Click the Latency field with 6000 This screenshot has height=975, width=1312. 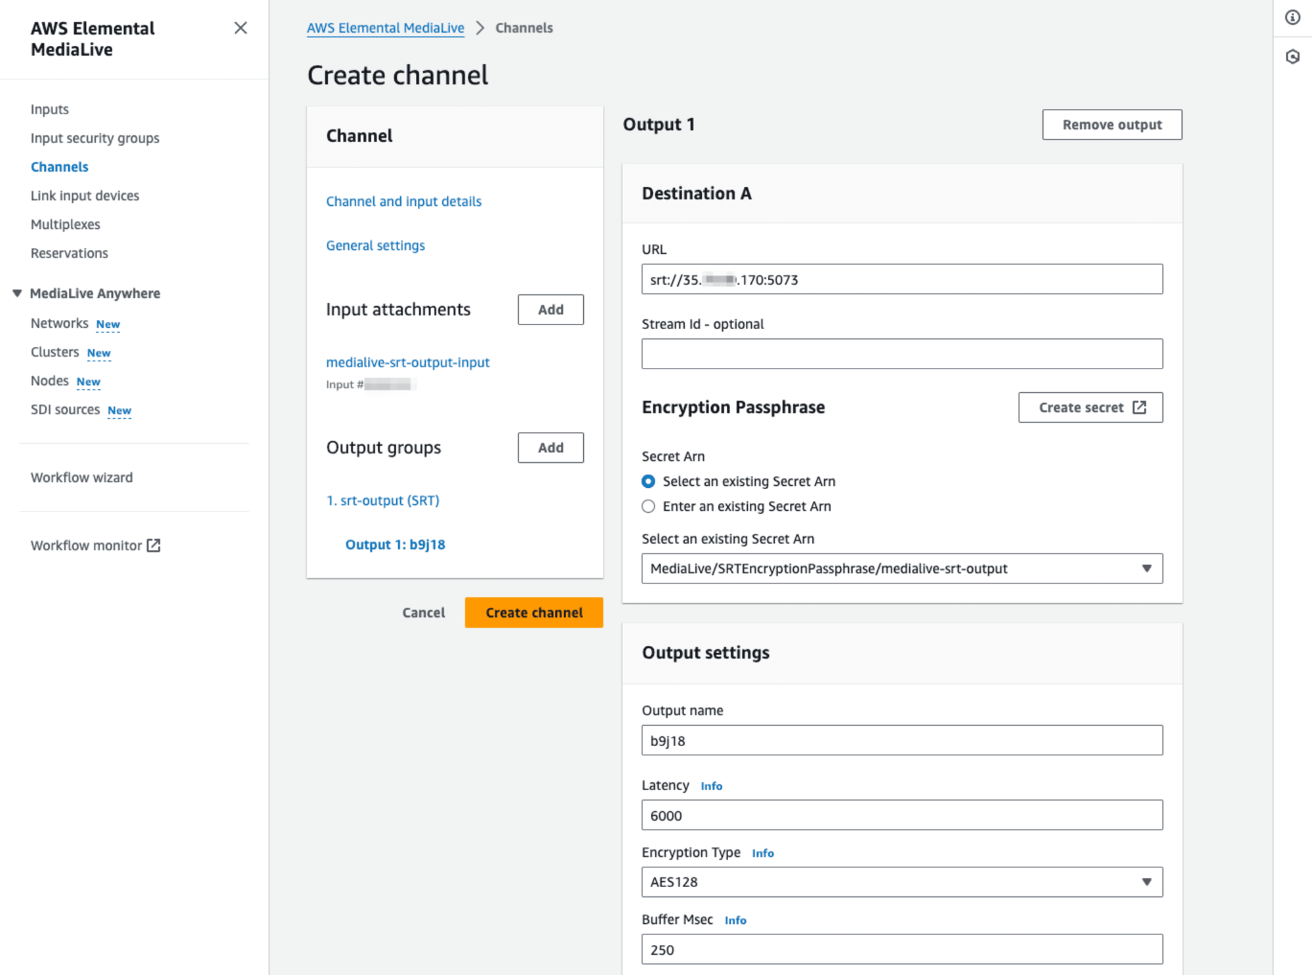tap(902, 815)
